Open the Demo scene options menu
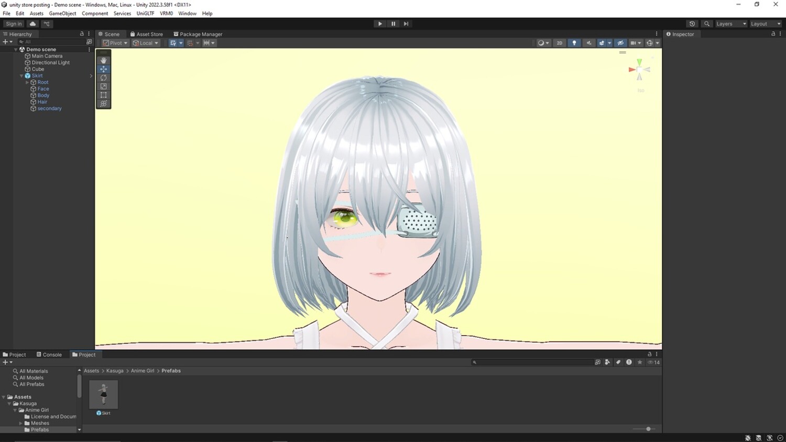The image size is (786, 442). [x=89, y=49]
